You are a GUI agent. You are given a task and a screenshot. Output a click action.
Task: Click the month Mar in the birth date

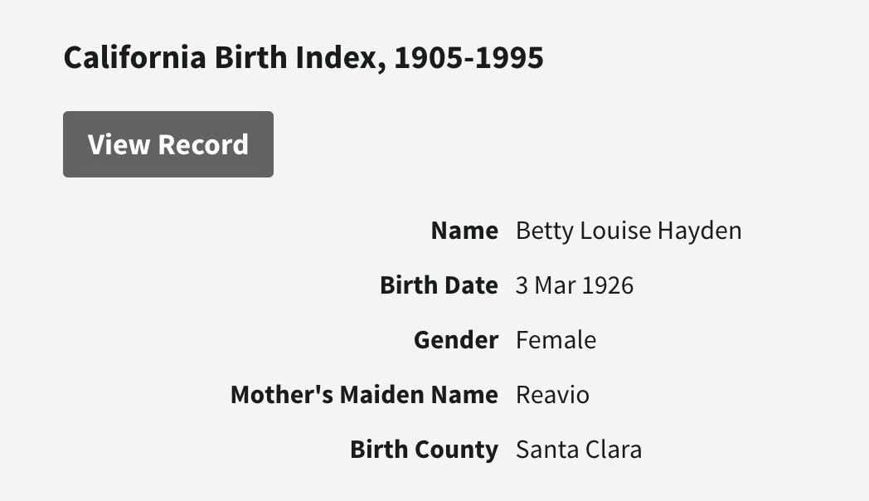(554, 285)
